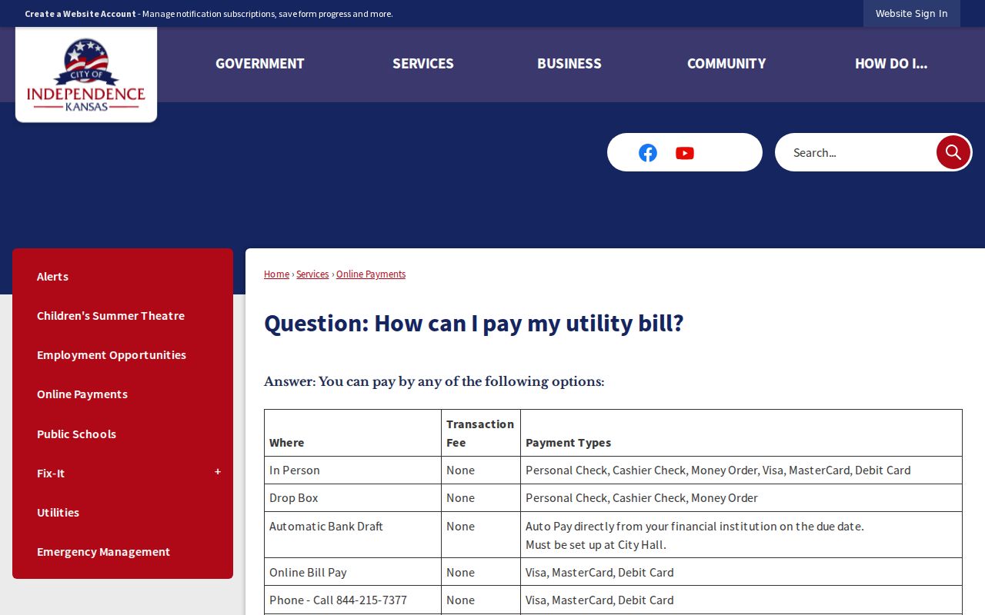The image size is (985, 615).
Task: Open the How Do I... menu
Action: click(891, 64)
